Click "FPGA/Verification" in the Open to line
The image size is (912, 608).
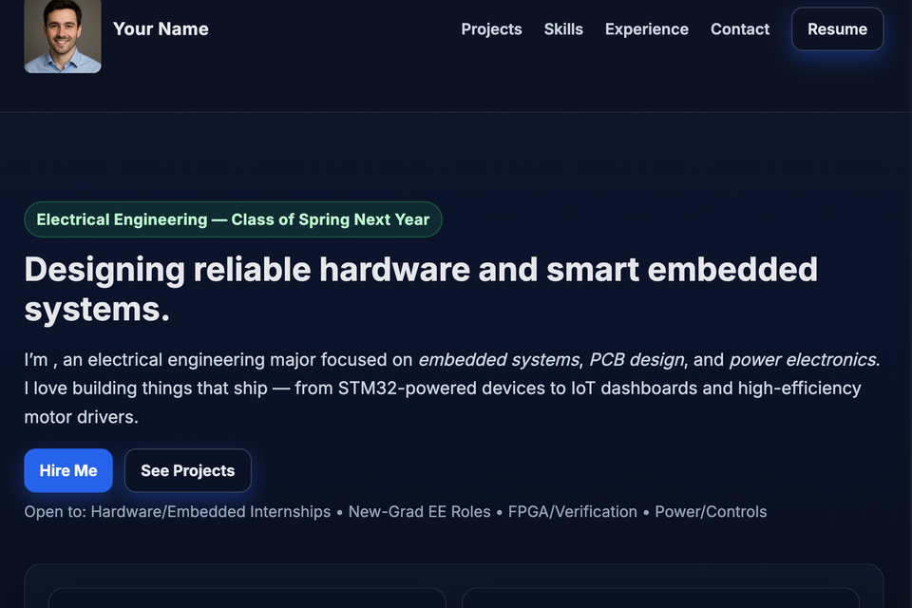(x=572, y=512)
